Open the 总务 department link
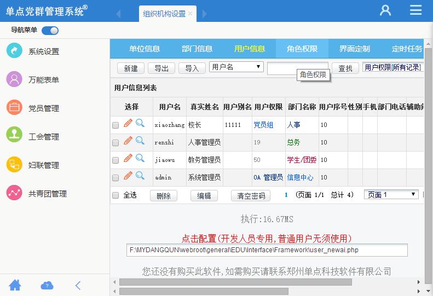433x296 pixels. [293, 142]
